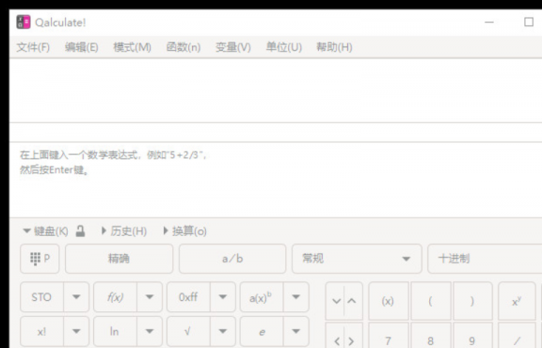542x348 pixels.
Task: Click the keypad lock icon
Action: click(x=80, y=230)
